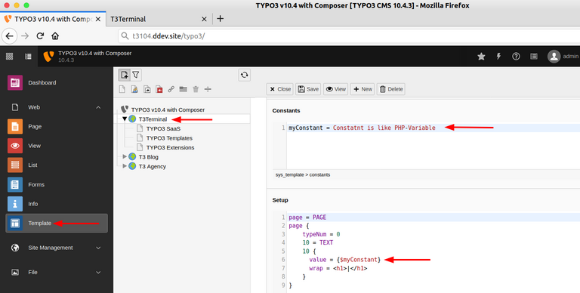Click the Firefox URL bar

pyautogui.click(x=349, y=36)
